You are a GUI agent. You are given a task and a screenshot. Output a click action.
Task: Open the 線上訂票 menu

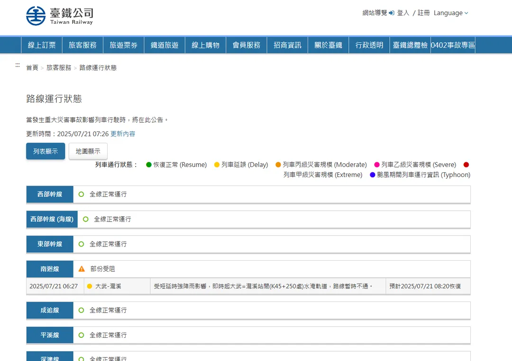click(x=42, y=45)
